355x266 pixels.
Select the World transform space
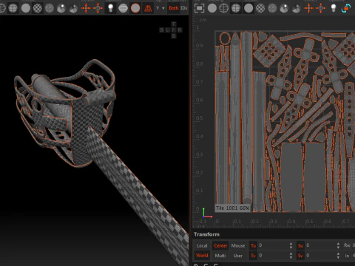pyautogui.click(x=202, y=256)
